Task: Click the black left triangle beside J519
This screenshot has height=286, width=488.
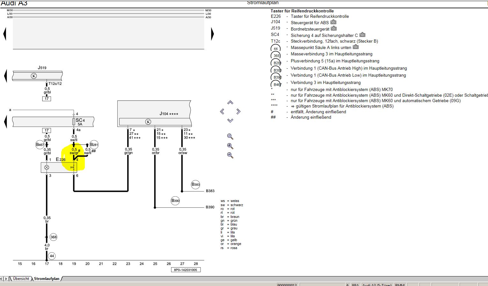Action: point(5,76)
